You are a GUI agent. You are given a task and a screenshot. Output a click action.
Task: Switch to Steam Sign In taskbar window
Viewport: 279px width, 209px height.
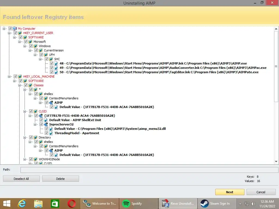217,204
